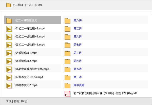This screenshot has height=105, width=152.
Task: Select file 03初二一城物理~1.mp4
Action: pyautogui.click(x=30, y=45)
